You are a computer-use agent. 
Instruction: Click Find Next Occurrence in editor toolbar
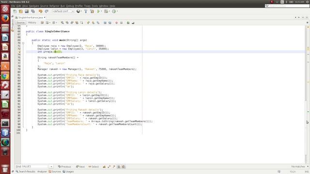72,23
